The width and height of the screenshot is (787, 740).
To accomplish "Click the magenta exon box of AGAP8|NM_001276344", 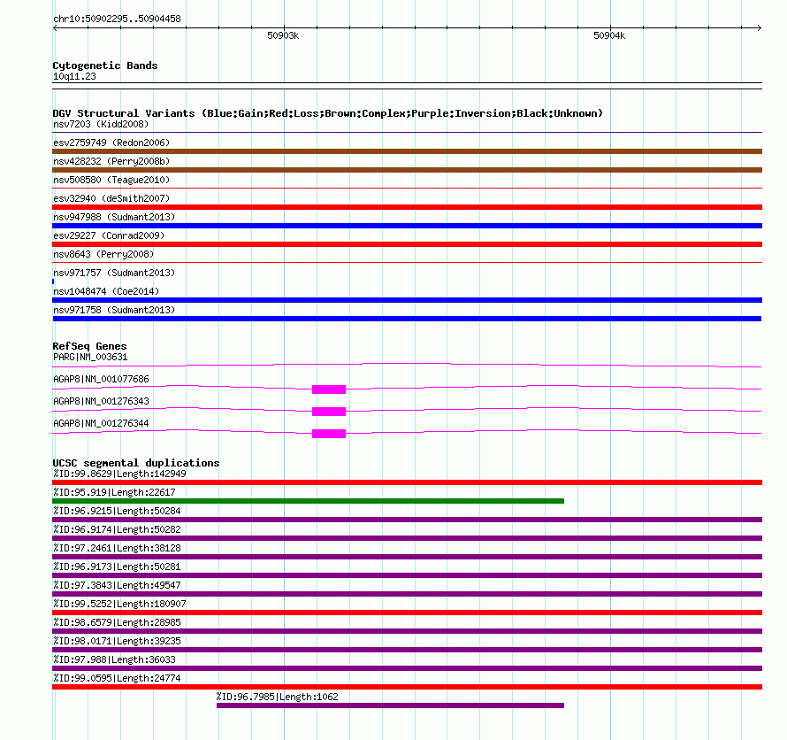I will click(x=329, y=434).
